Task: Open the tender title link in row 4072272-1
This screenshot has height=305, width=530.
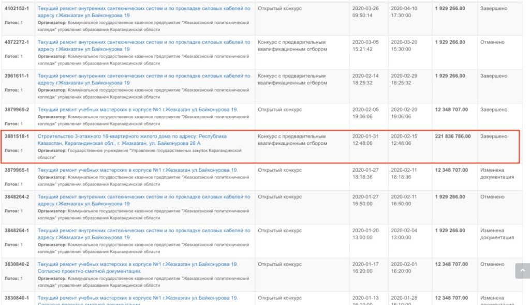Action: [x=144, y=45]
